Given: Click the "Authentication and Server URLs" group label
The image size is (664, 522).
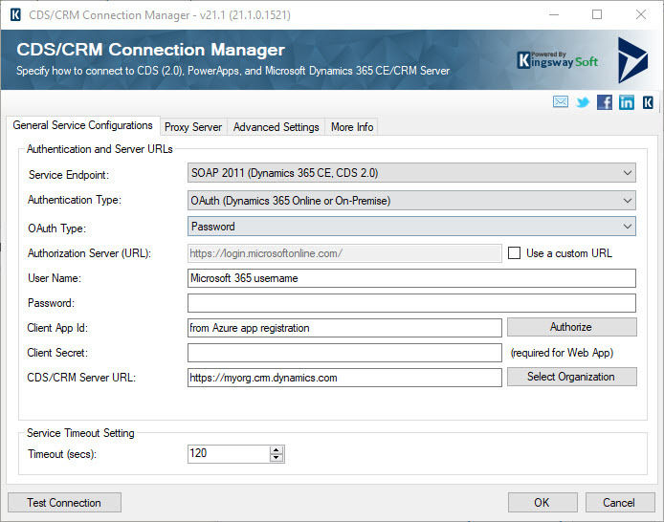Looking at the screenshot, I should pyautogui.click(x=100, y=149).
